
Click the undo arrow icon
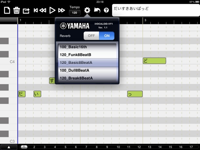(97, 10)
